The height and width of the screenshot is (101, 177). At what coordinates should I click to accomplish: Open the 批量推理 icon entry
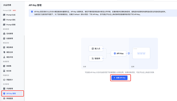point(4,38)
